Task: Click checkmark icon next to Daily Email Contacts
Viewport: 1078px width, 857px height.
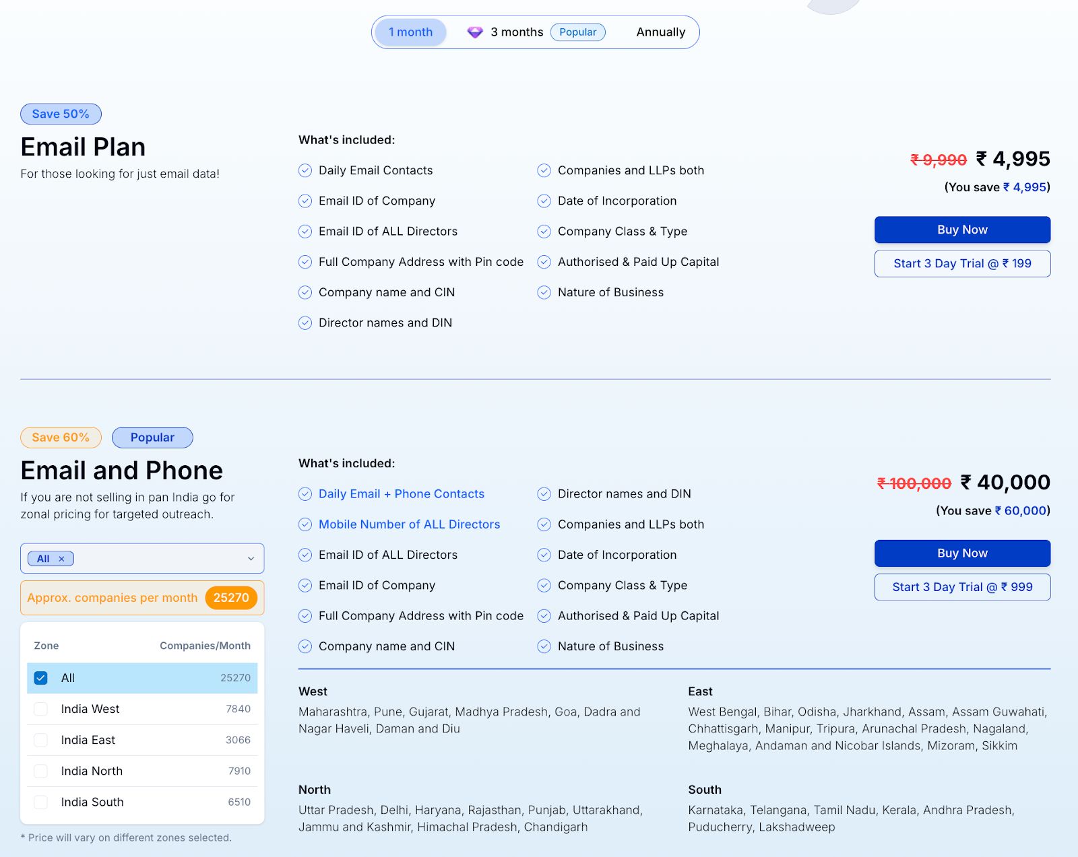Action: click(305, 170)
